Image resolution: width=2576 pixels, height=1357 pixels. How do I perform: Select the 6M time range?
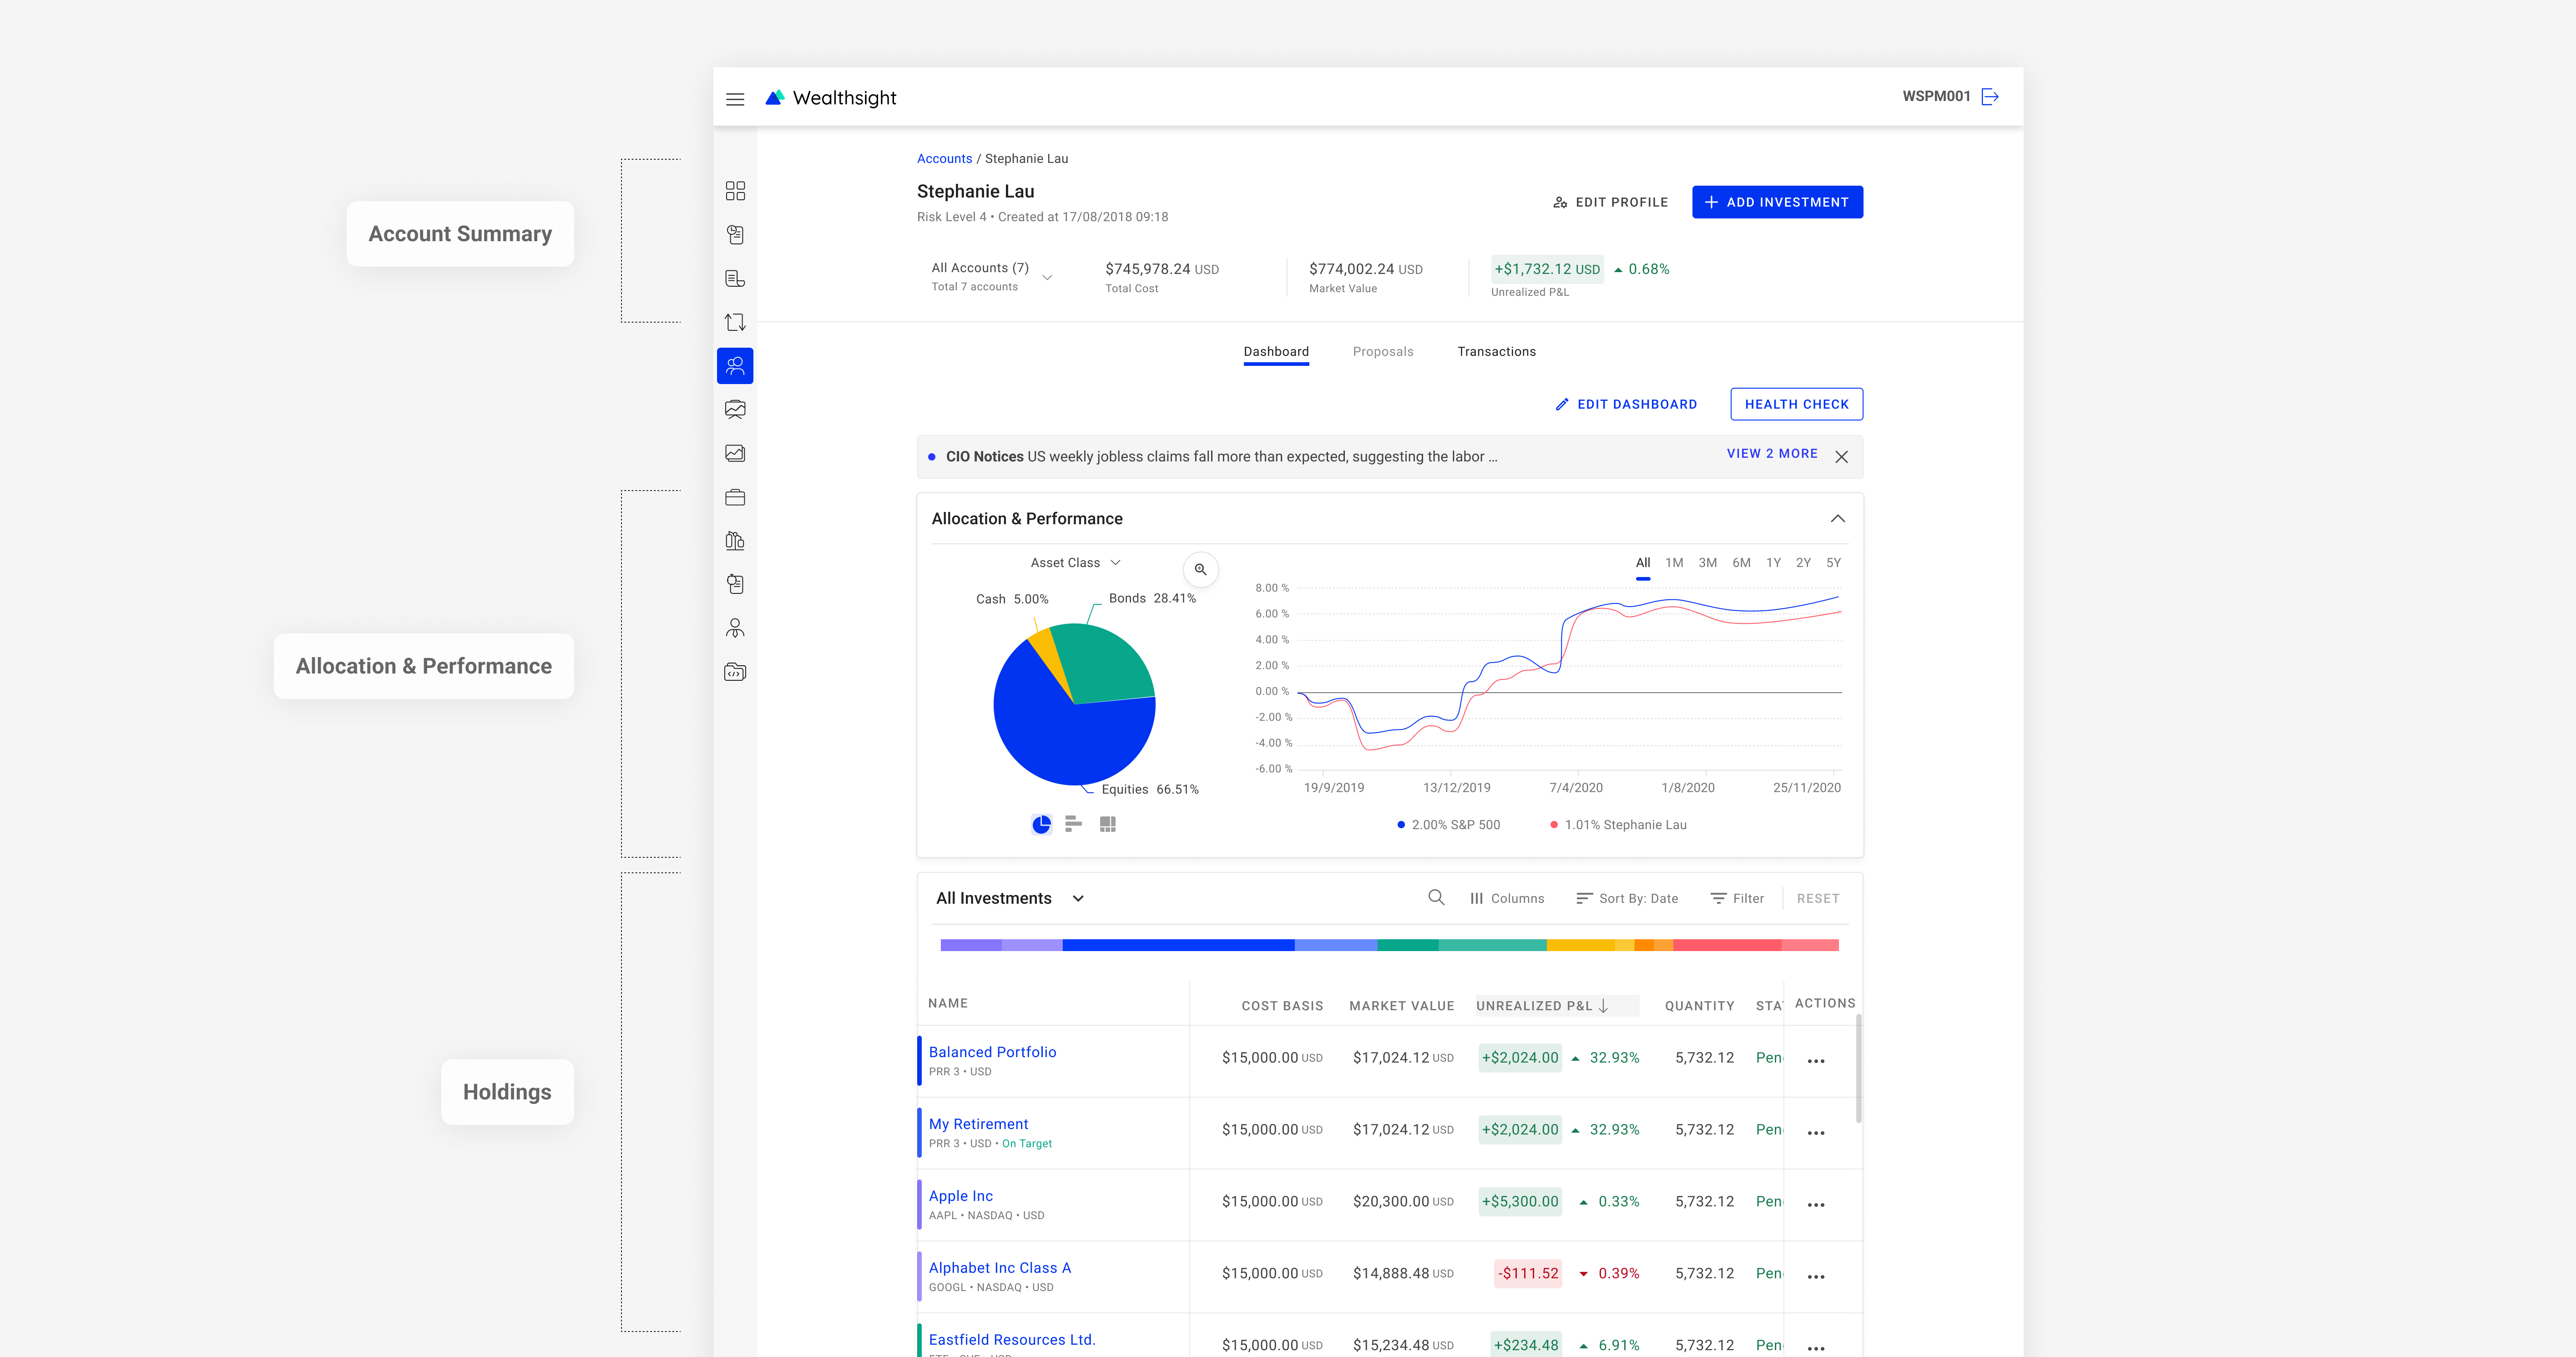1741,563
